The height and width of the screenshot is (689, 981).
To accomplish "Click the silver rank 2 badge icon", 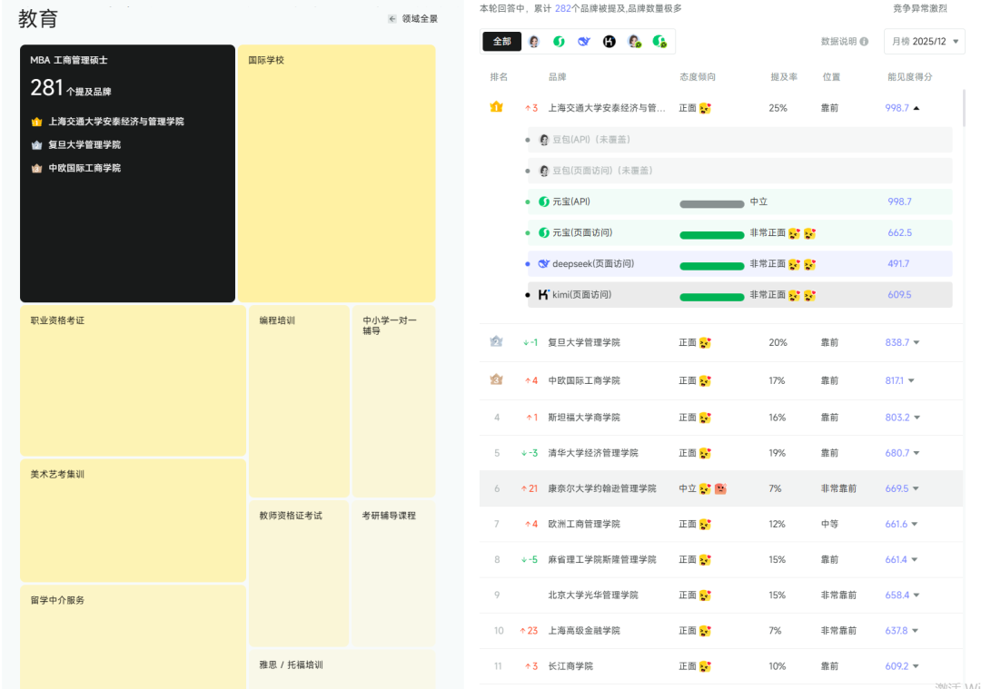I will [496, 342].
